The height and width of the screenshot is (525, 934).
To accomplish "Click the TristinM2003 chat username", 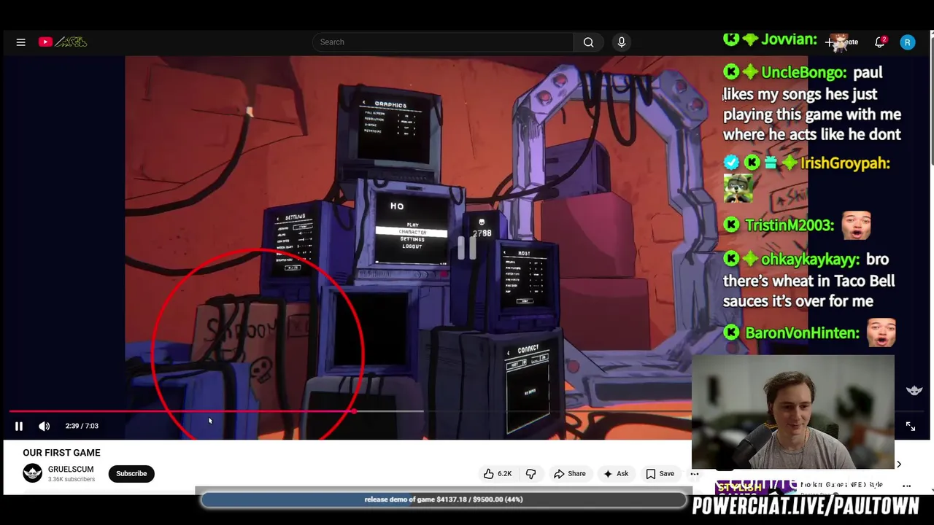I will (789, 225).
